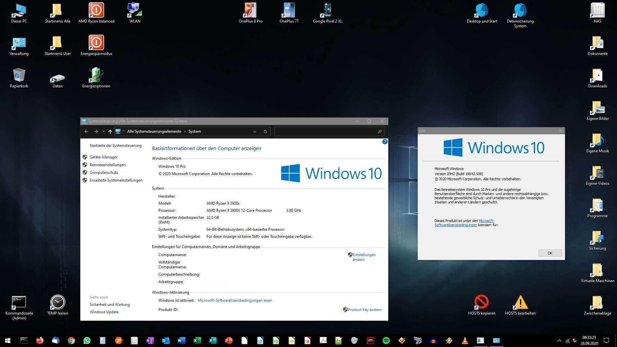This screenshot has width=617, height=347.
Task: Open the Papierkorb recycle bin
Action: point(19,78)
